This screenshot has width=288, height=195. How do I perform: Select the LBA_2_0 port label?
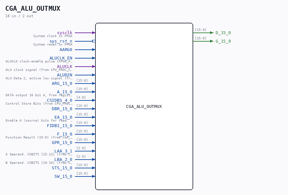pos(64,159)
